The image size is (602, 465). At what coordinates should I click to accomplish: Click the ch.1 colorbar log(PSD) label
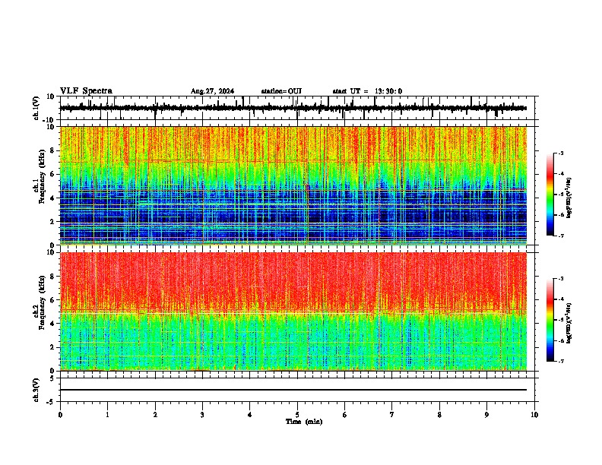click(x=569, y=198)
